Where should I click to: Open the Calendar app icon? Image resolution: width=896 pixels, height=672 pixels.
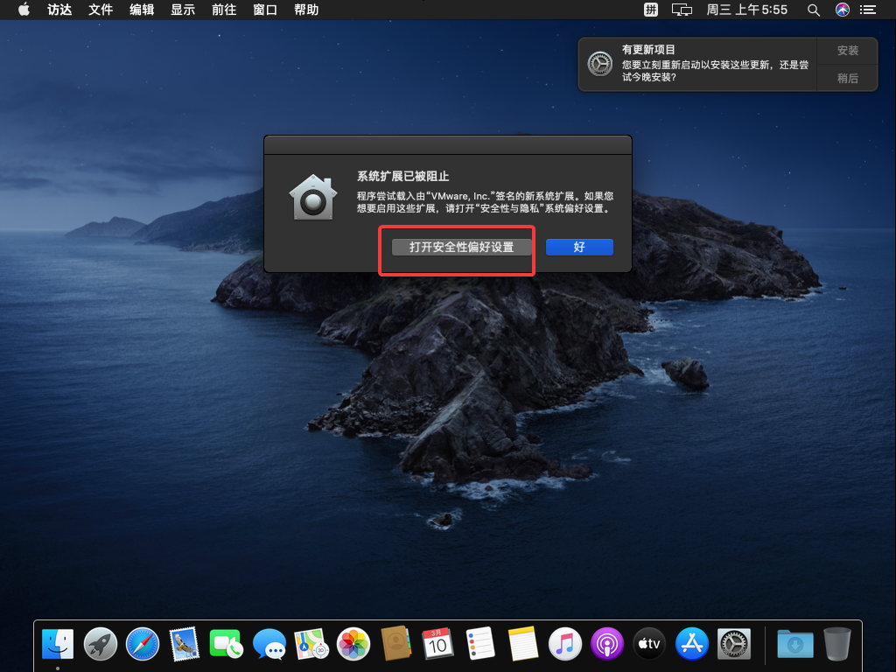[437, 645]
